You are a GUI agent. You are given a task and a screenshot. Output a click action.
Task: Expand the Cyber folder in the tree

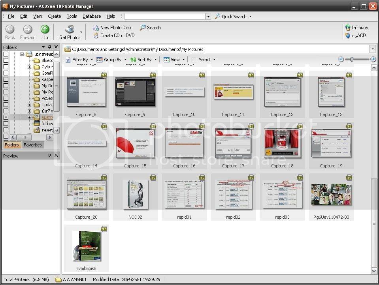coord(29,67)
